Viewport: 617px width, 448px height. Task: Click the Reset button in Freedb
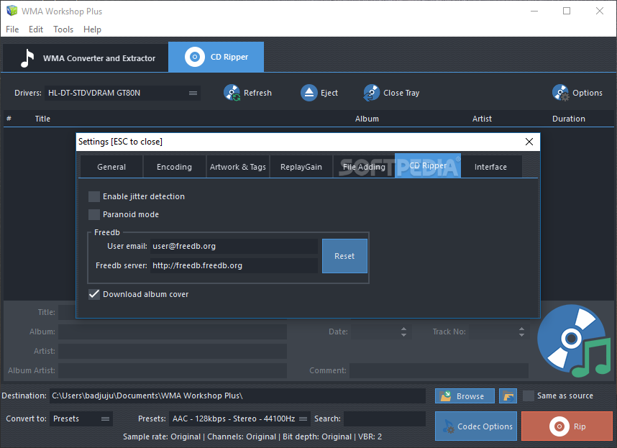(344, 256)
